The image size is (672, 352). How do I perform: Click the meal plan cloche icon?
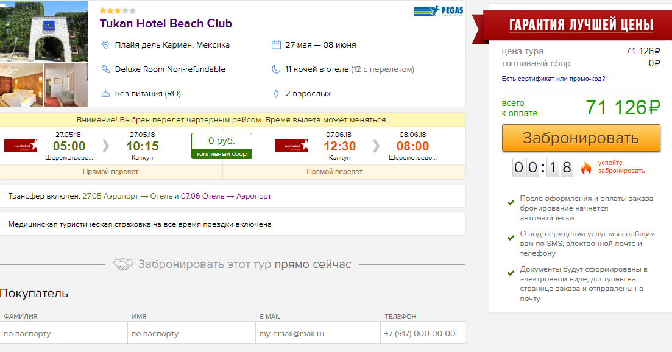click(105, 94)
